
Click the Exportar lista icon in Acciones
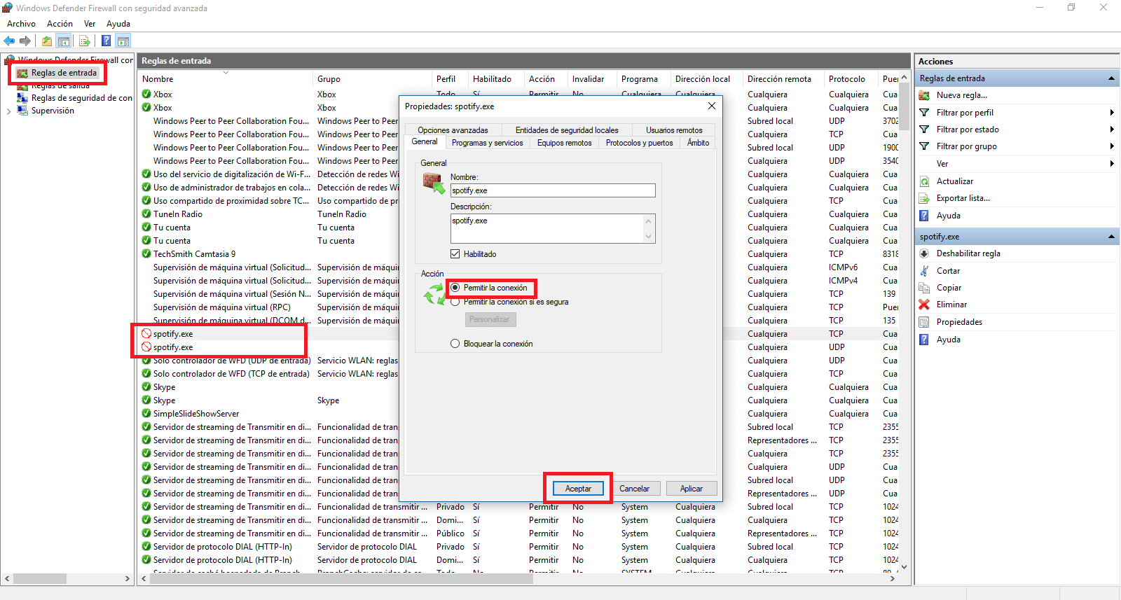(924, 198)
